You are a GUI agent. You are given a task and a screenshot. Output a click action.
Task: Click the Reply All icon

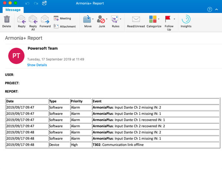[x=33, y=19]
